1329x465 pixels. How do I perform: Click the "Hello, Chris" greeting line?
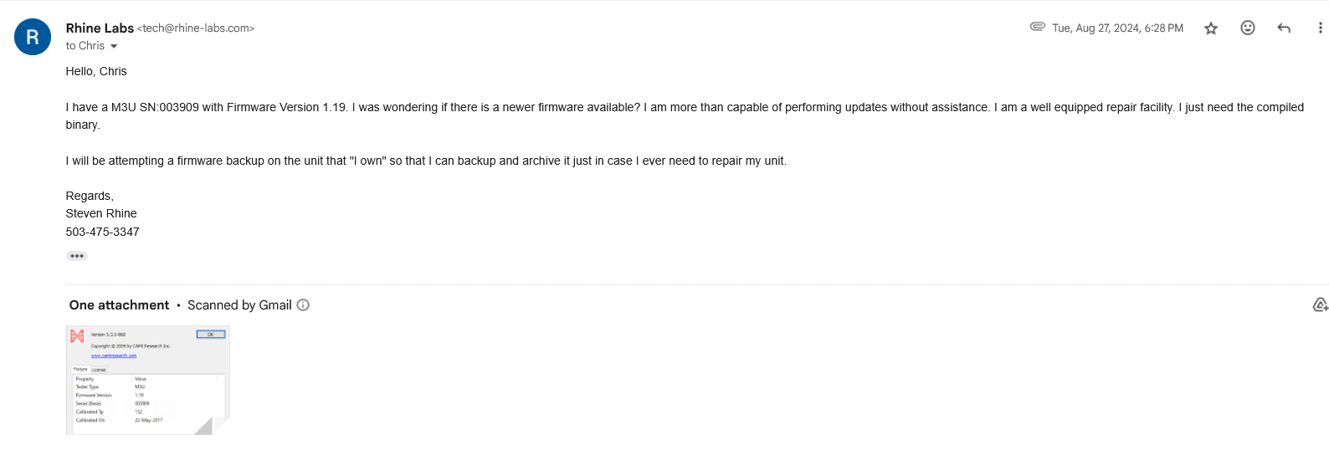tap(96, 72)
